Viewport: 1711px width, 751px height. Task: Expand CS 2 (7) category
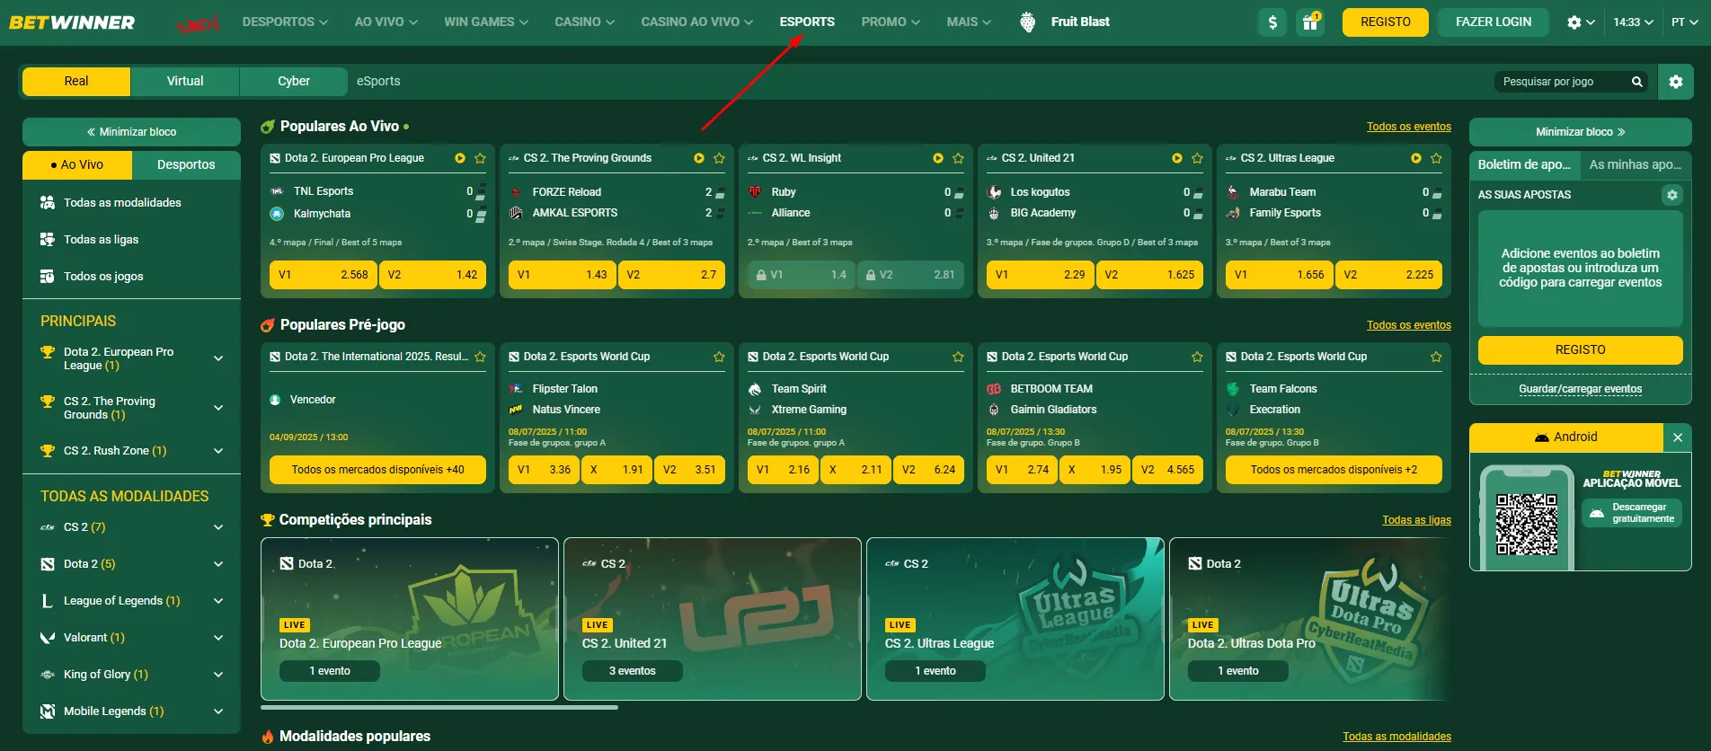click(218, 527)
